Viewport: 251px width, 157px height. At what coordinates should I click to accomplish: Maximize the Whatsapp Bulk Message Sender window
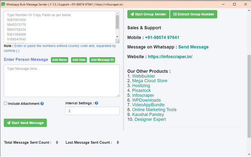click(x=235, y=4)
